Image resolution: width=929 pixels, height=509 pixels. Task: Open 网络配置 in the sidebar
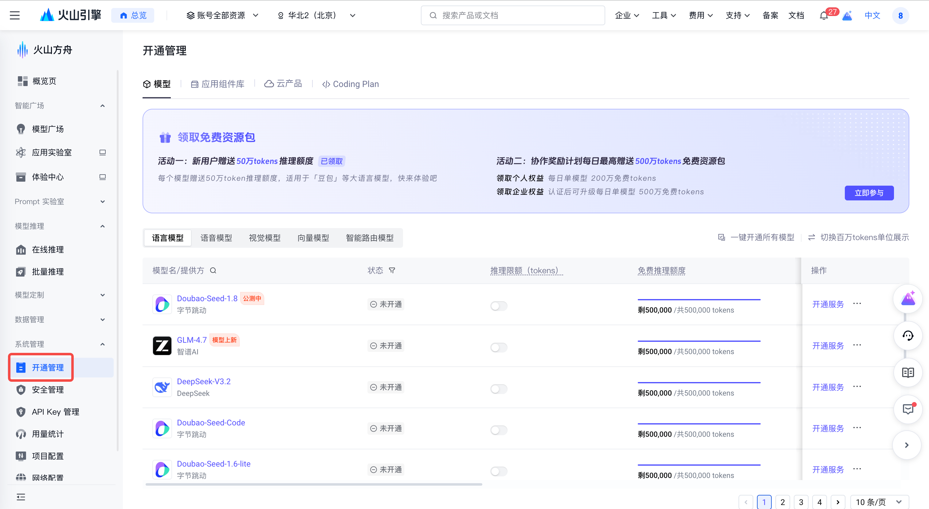[48, 478]
